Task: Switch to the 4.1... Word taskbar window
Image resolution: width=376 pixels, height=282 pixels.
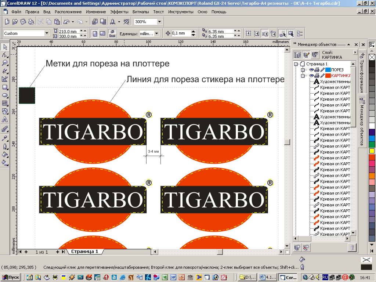Action: 268,278
